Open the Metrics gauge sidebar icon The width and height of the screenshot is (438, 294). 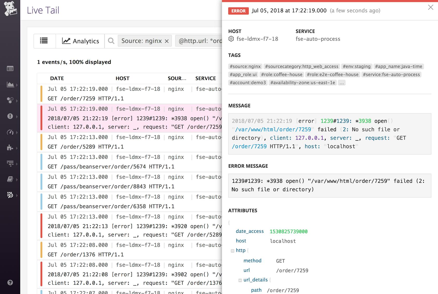(10, 132)
